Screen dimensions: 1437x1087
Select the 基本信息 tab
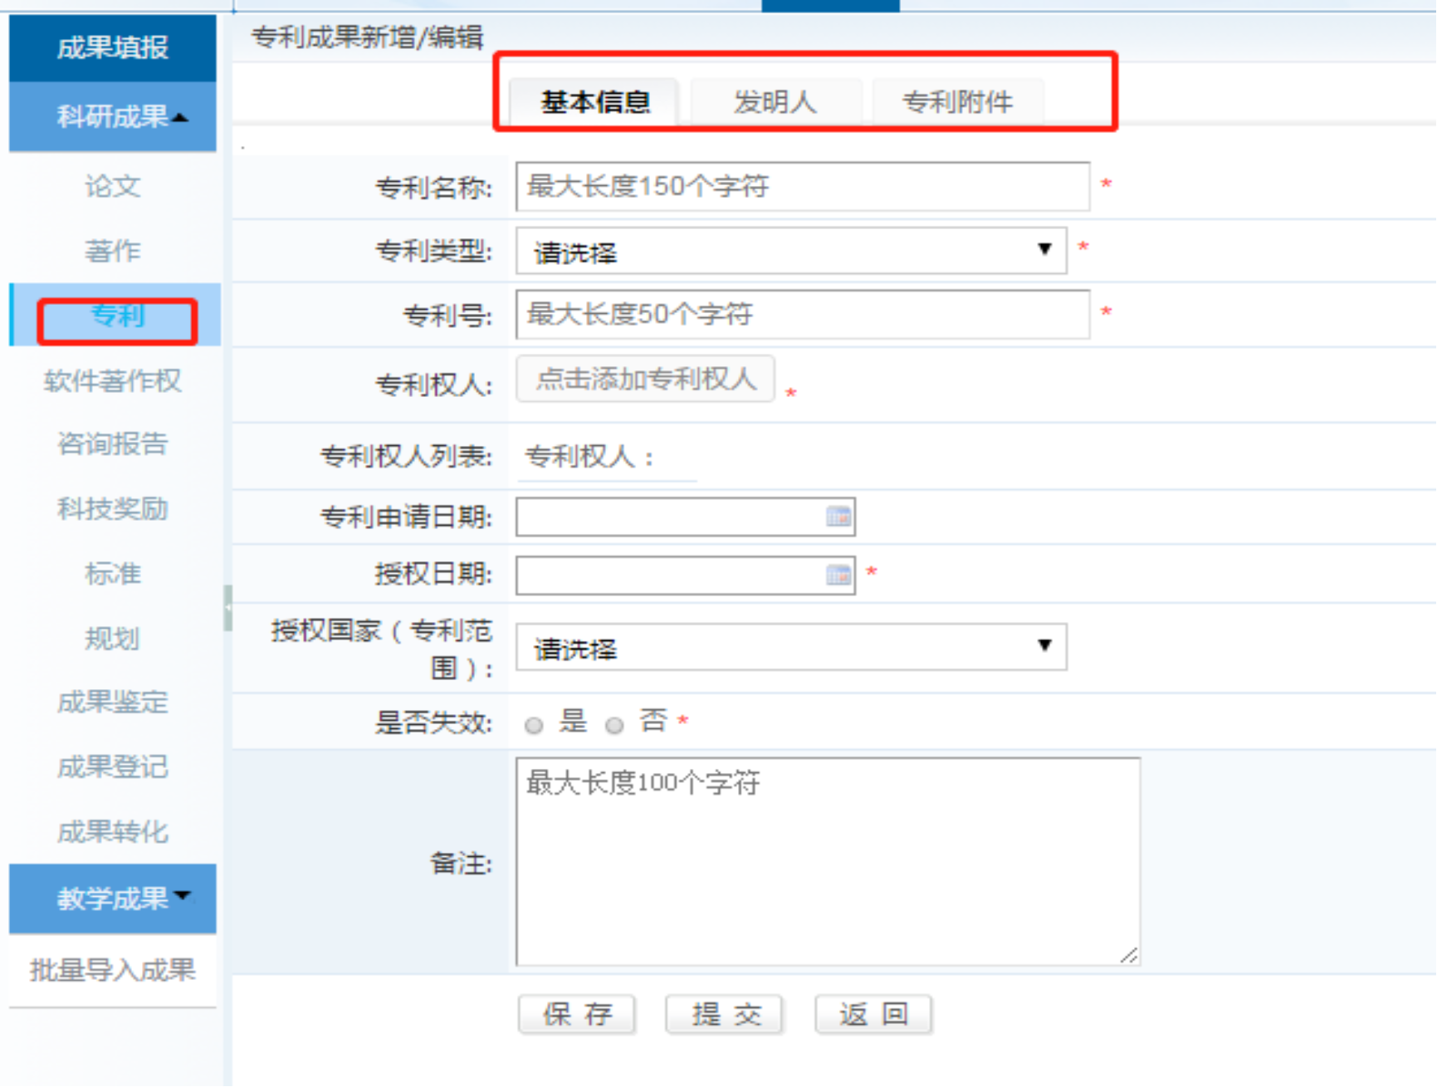[594, 102]
